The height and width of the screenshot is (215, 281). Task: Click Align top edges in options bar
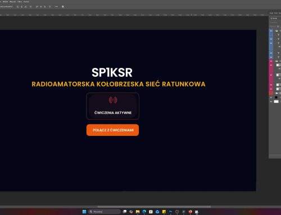click(37, 7)
